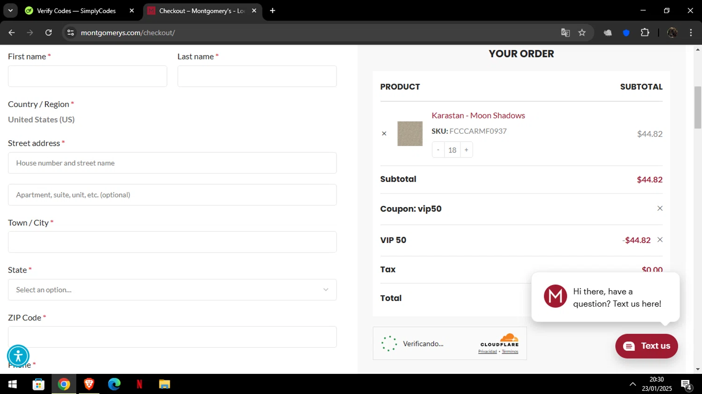Click the address bar URL
The image size is (702, 394).
tap(128, 33)
